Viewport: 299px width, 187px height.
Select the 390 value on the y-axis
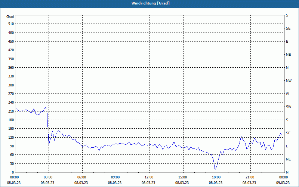(11, 59)
